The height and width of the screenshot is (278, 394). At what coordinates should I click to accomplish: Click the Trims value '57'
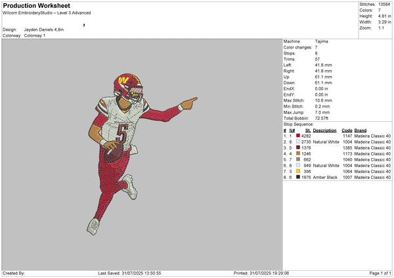317,59
